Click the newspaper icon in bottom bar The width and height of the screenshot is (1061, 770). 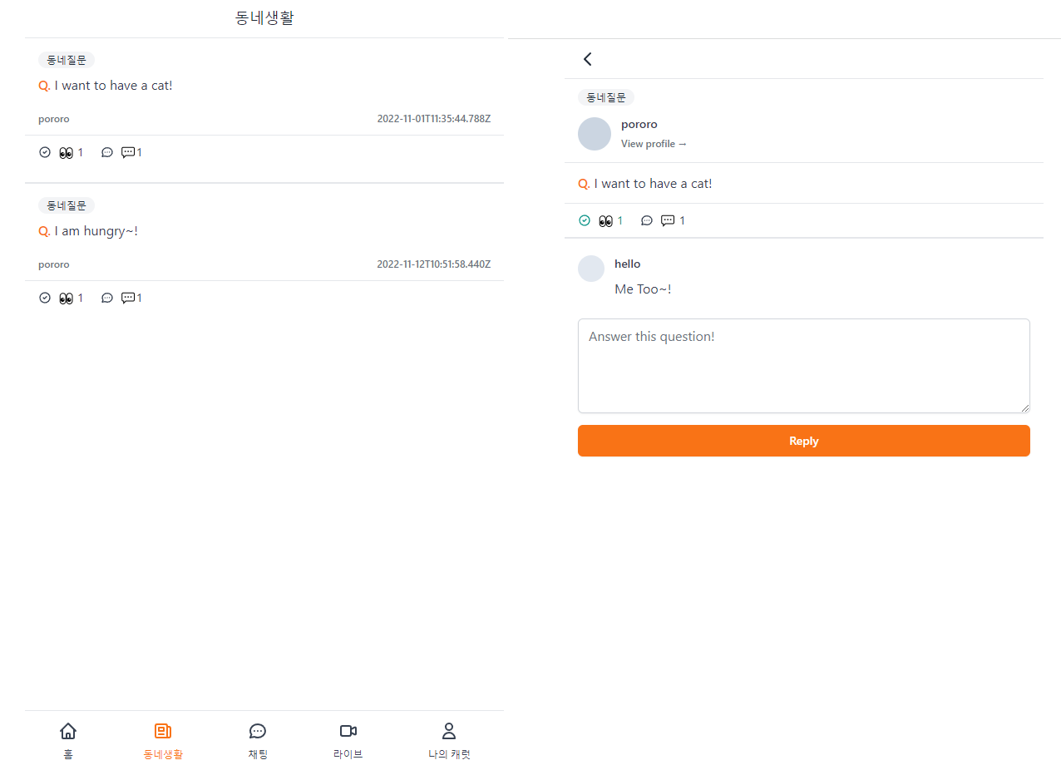[163, 731]
